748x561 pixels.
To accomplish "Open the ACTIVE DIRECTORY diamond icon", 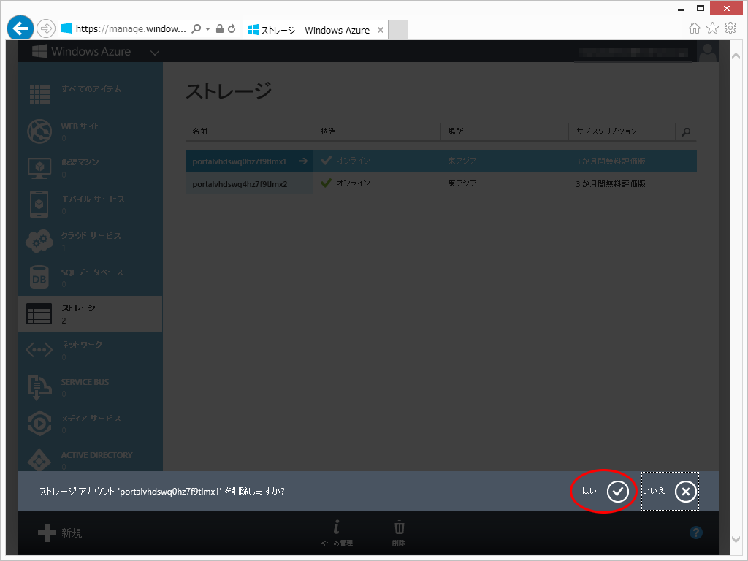I will click(x=39, y=459).
